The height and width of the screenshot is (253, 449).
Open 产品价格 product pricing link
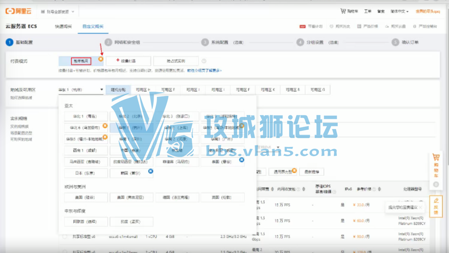click(x=368, y=26)
